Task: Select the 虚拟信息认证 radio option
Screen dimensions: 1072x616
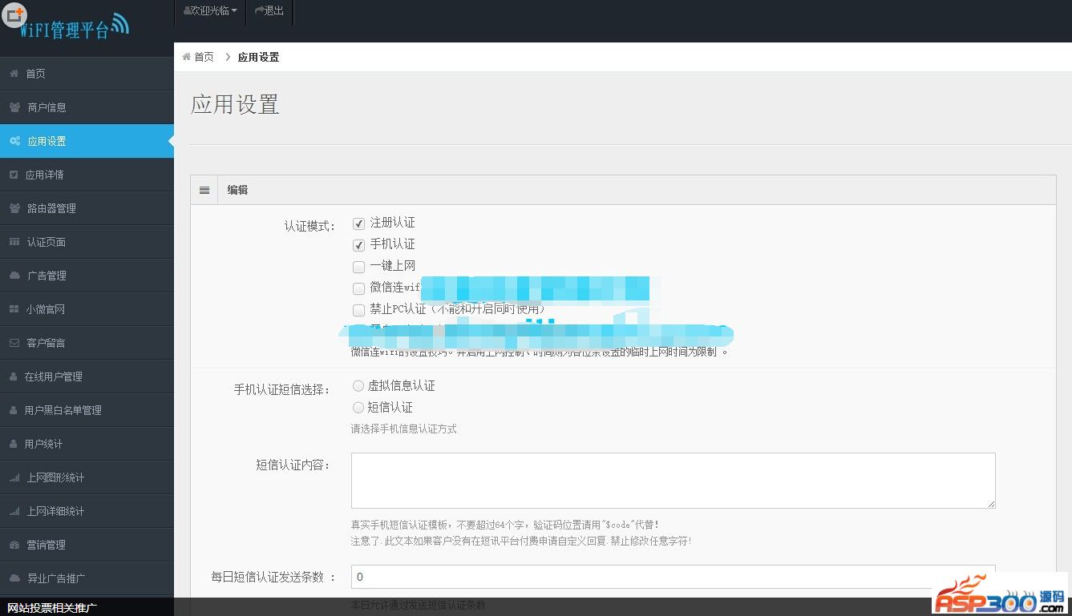Action: (x=358, y=386)
